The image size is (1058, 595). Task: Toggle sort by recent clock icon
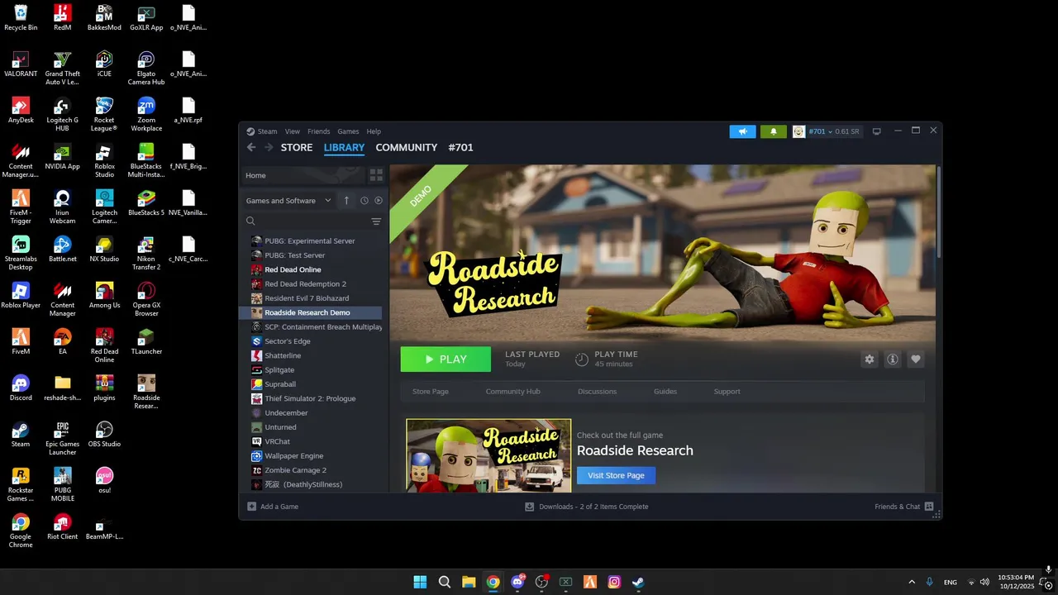(x=364, y=201)
